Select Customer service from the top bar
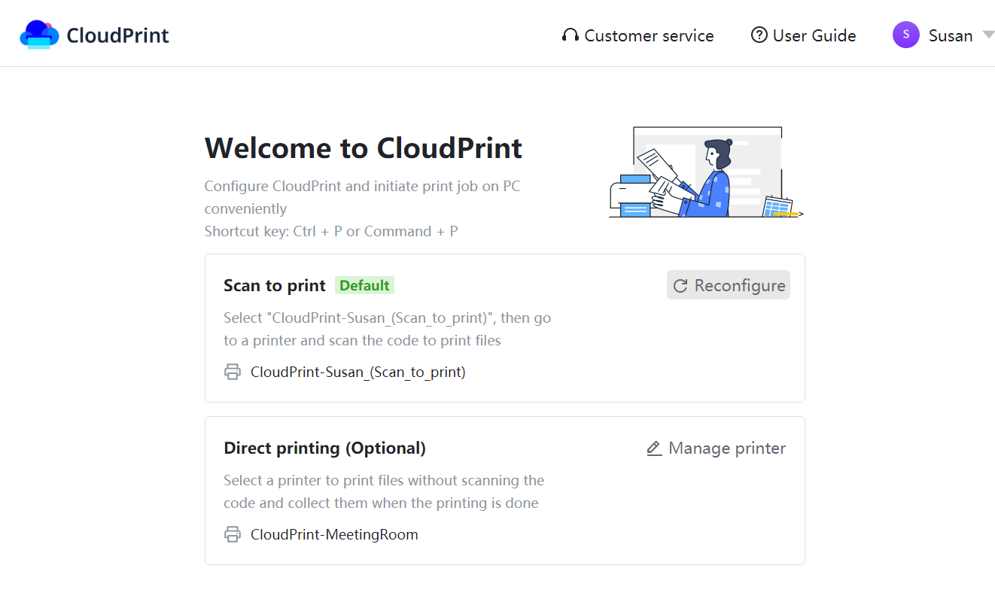995x611 pixels. tap(649, 35)
